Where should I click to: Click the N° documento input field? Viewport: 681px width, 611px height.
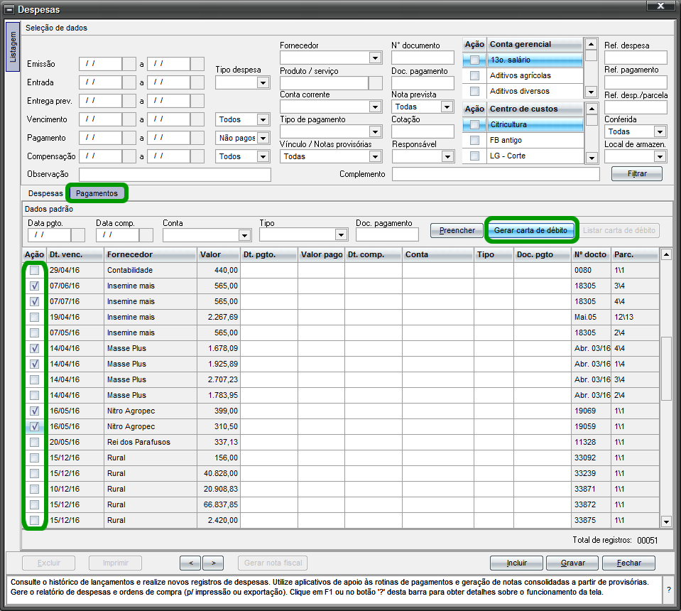(423, 58)
